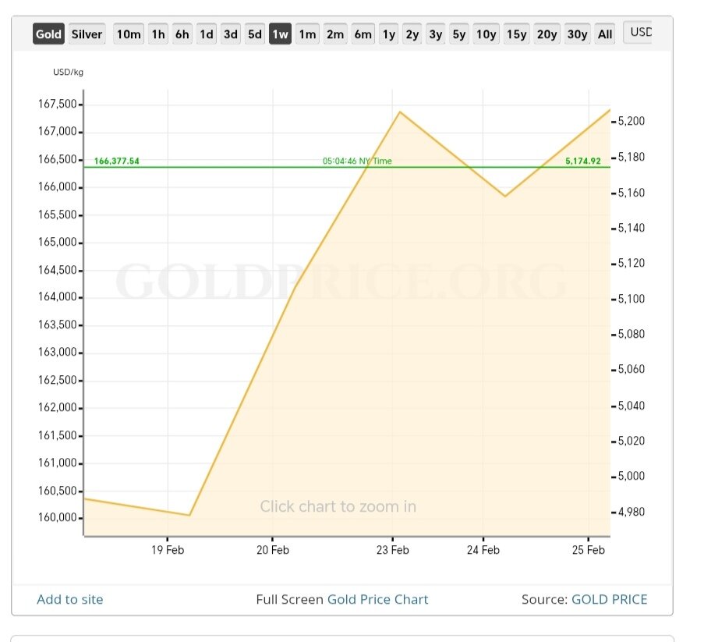The image size is (704, 642).
Task: View the 1y gold chart
Action: coord(388,34)
